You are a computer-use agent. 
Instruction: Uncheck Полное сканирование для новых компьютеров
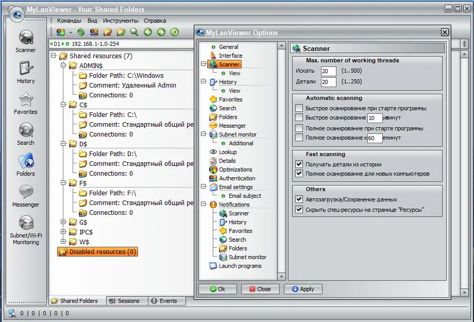coord(299,174)
